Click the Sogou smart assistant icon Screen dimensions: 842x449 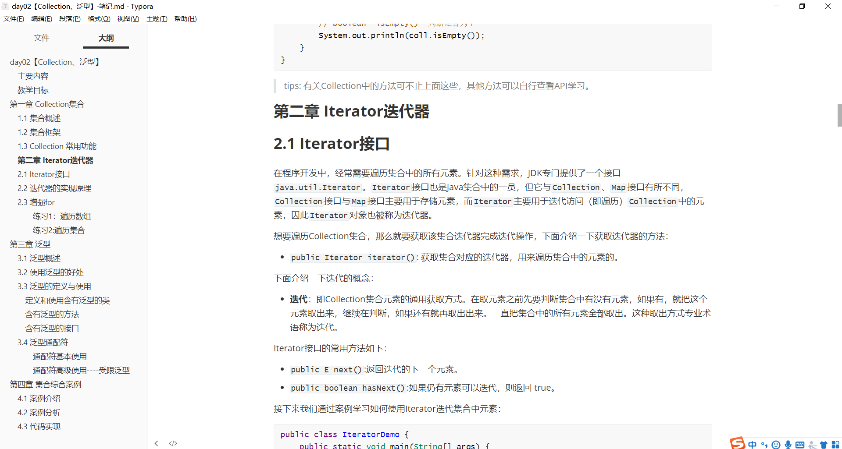pyautogui.click(x=812, y=444)
